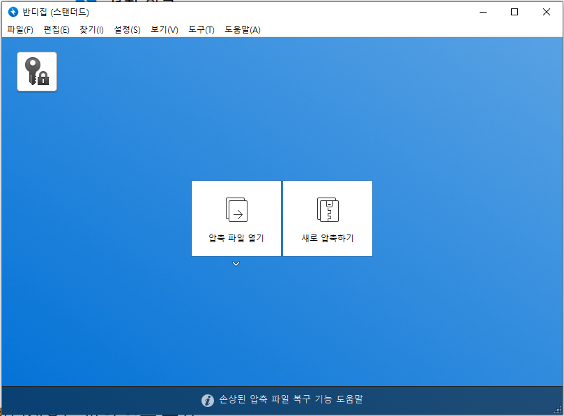This screenshot has width=564, height=416.
Task: Open the 설정(S) menu
Action: [128, 29]
